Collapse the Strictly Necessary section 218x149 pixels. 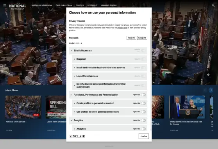click(x=71, y=51)
